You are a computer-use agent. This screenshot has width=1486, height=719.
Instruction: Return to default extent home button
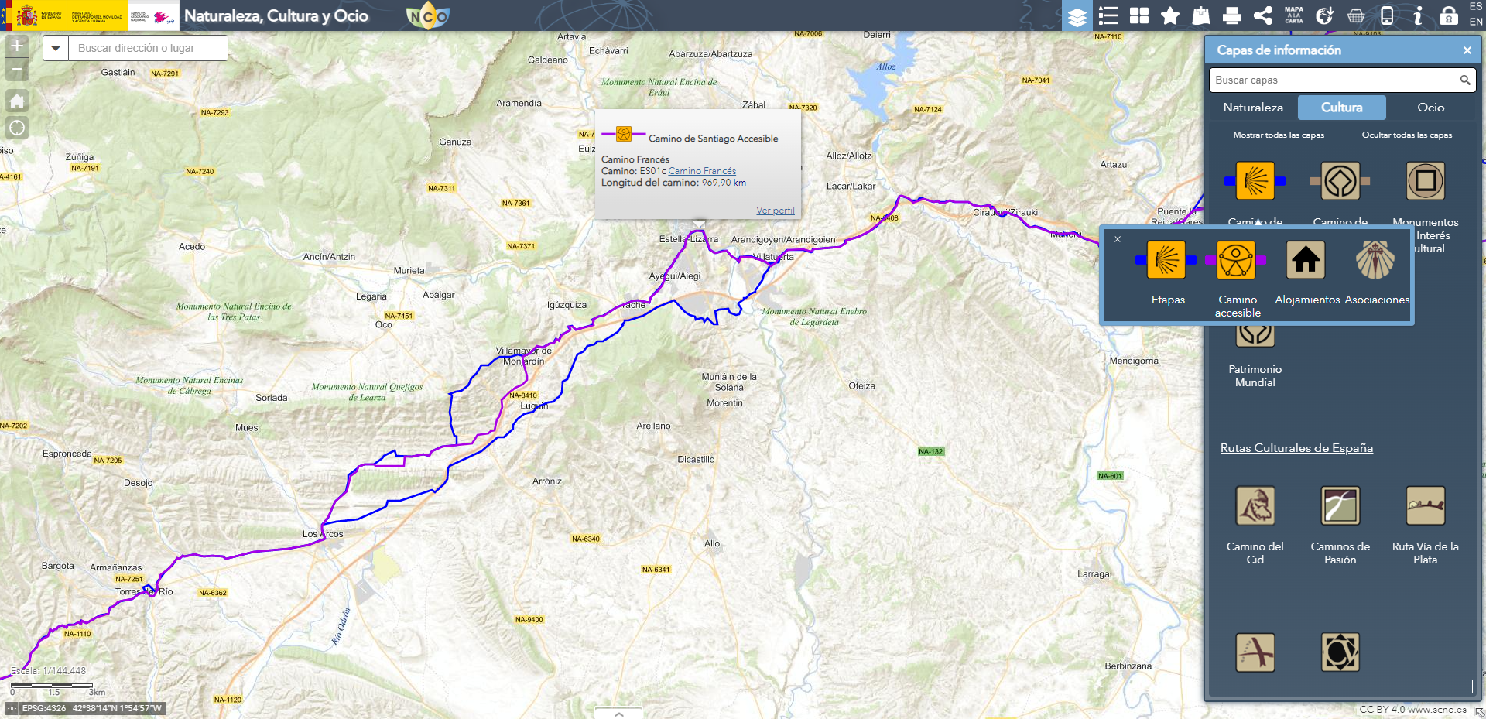[x=17, y=101]
